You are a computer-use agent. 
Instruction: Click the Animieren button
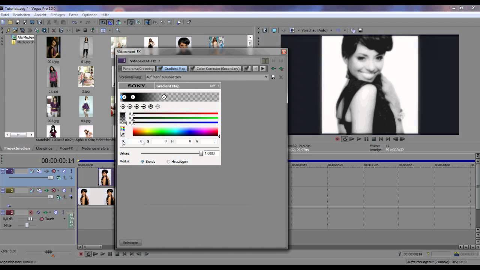pos(130,243)
